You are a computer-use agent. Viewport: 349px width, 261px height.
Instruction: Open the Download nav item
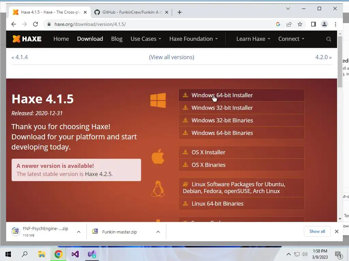click(x=90, y=39)
